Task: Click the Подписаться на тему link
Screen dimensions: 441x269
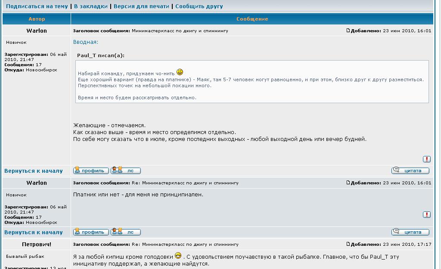Action: coord(37,6)
